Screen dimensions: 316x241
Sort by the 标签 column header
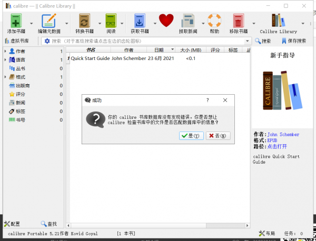coord(233,50)
